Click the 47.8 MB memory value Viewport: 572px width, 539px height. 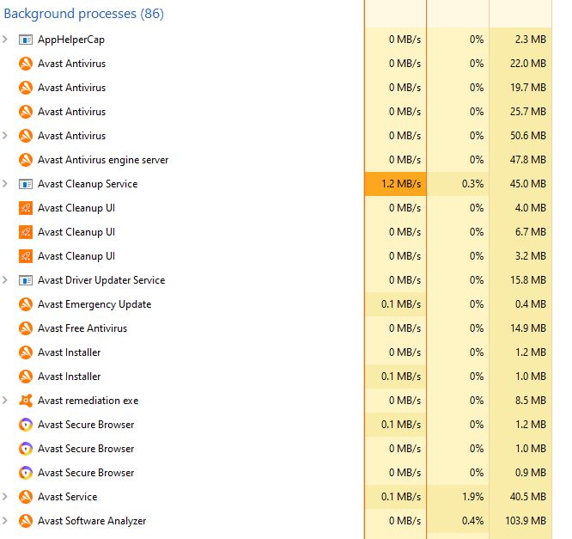528,160
